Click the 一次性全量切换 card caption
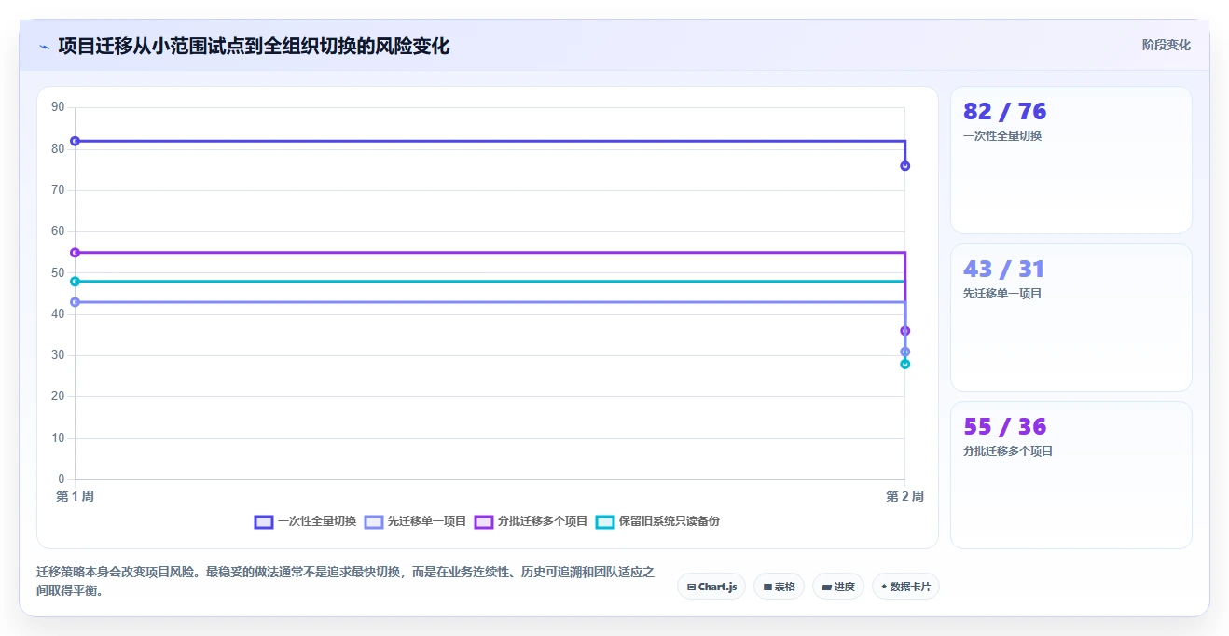This screenshot has height=636, width=1229. click(1002, 136)
